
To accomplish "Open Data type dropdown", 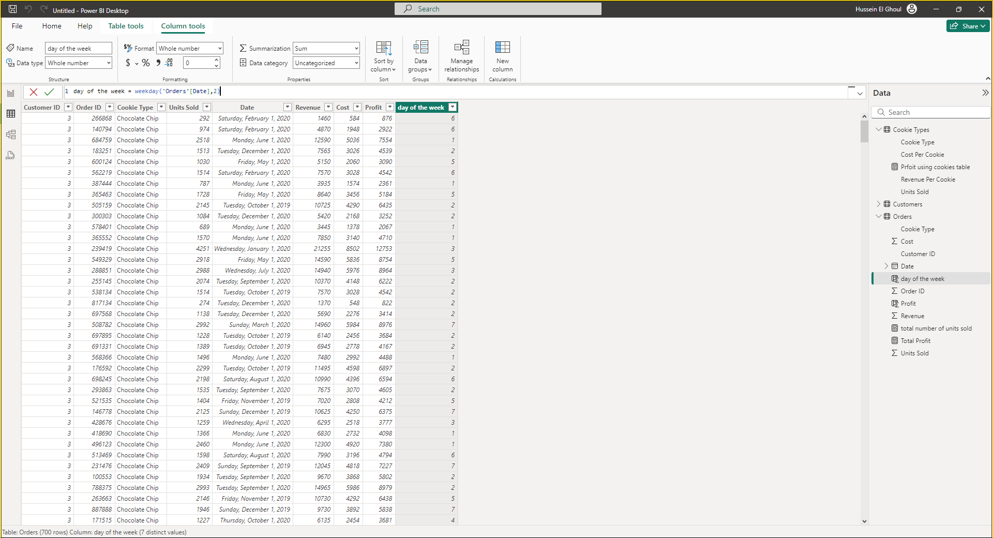I will pos(79,63).
